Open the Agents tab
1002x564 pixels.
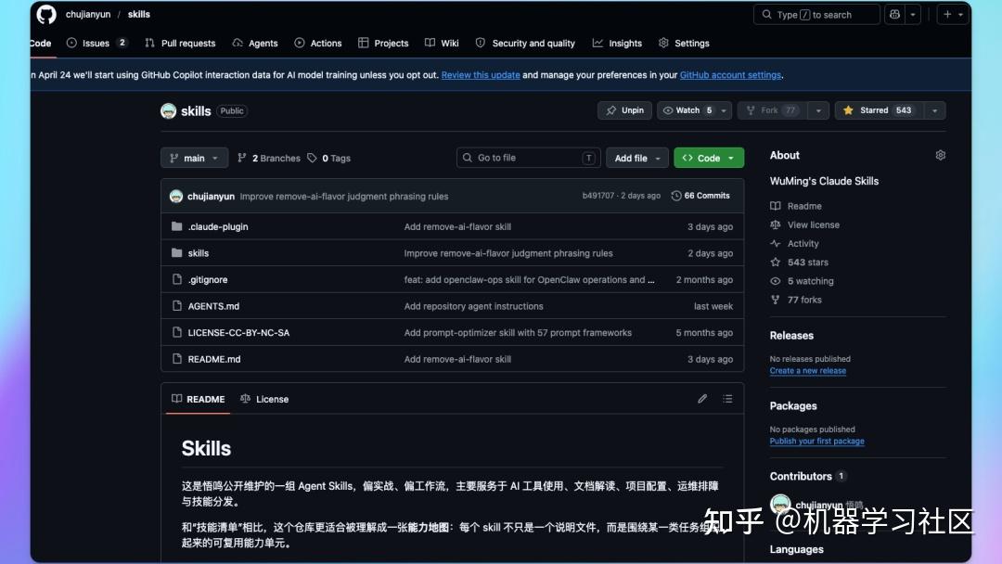[x=255, y=43]
